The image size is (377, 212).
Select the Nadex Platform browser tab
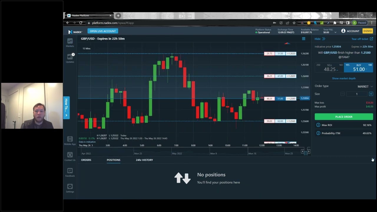coord(89,16)
